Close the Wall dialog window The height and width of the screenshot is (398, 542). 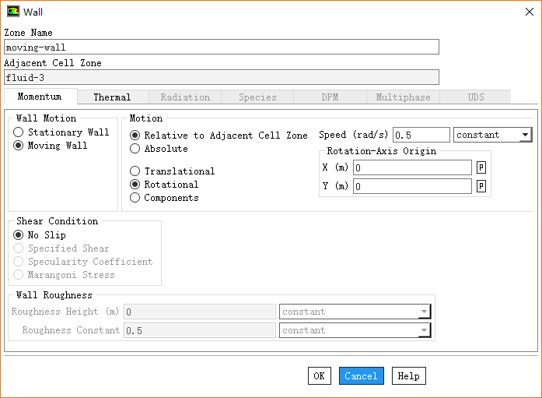(529, 12)
